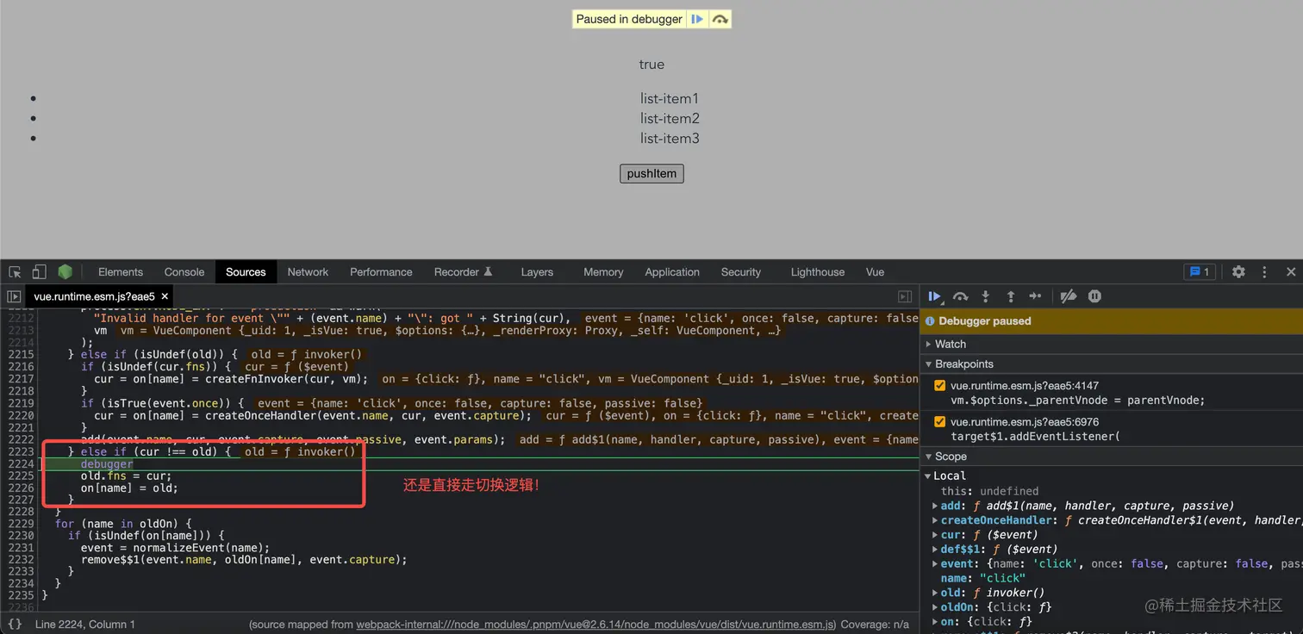Expand the event object in scope
Image resolution: width=1303 pixels, height=634 pixels.
[935, 563]
